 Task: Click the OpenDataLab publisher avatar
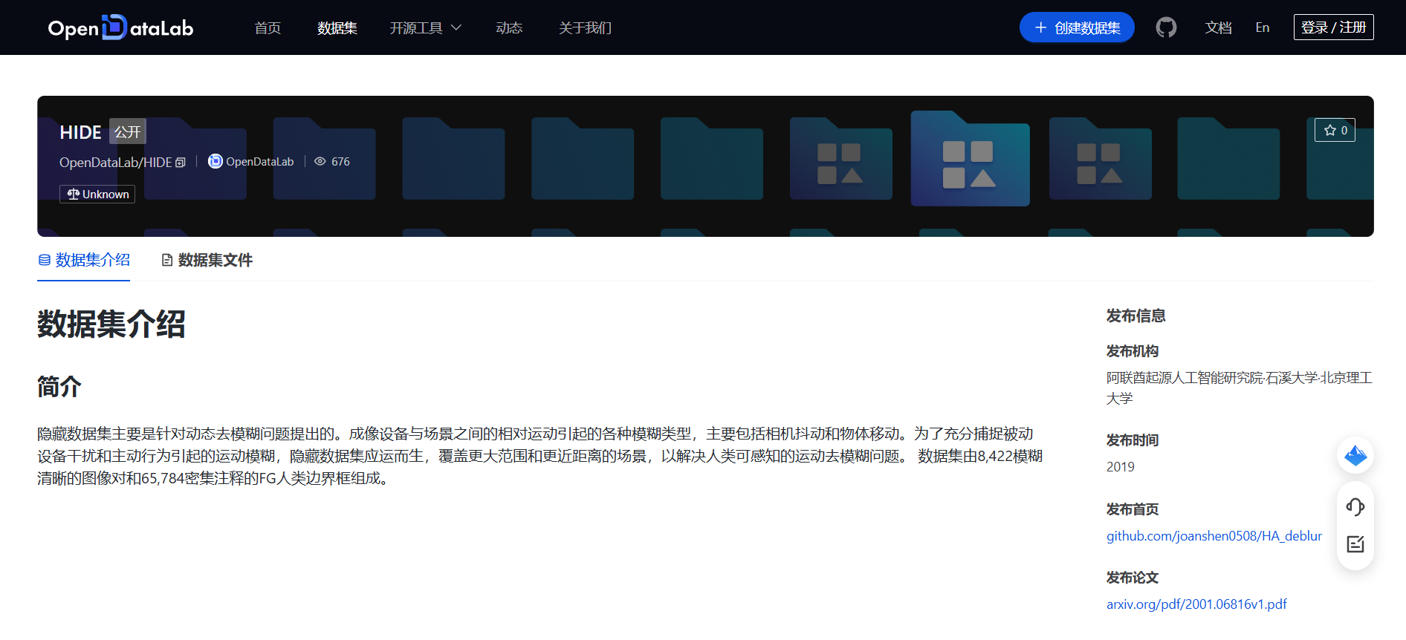click(x=215, y=161)
